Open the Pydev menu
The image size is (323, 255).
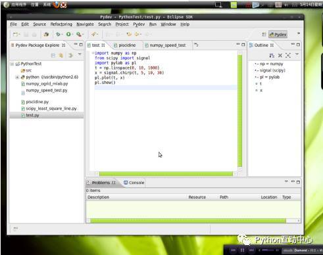pos(139,24)
